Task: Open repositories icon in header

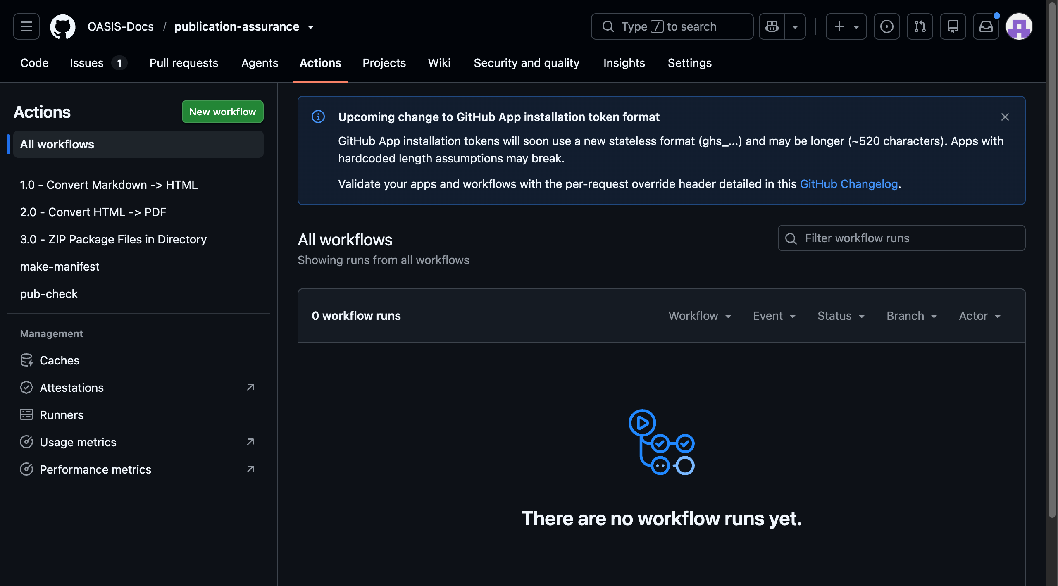Action: [953, 26]
